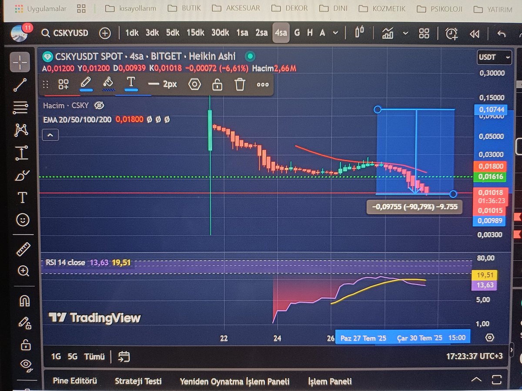Grab the drawing toolbar drag handle
522x391 pixels.
tap(46, 84)
